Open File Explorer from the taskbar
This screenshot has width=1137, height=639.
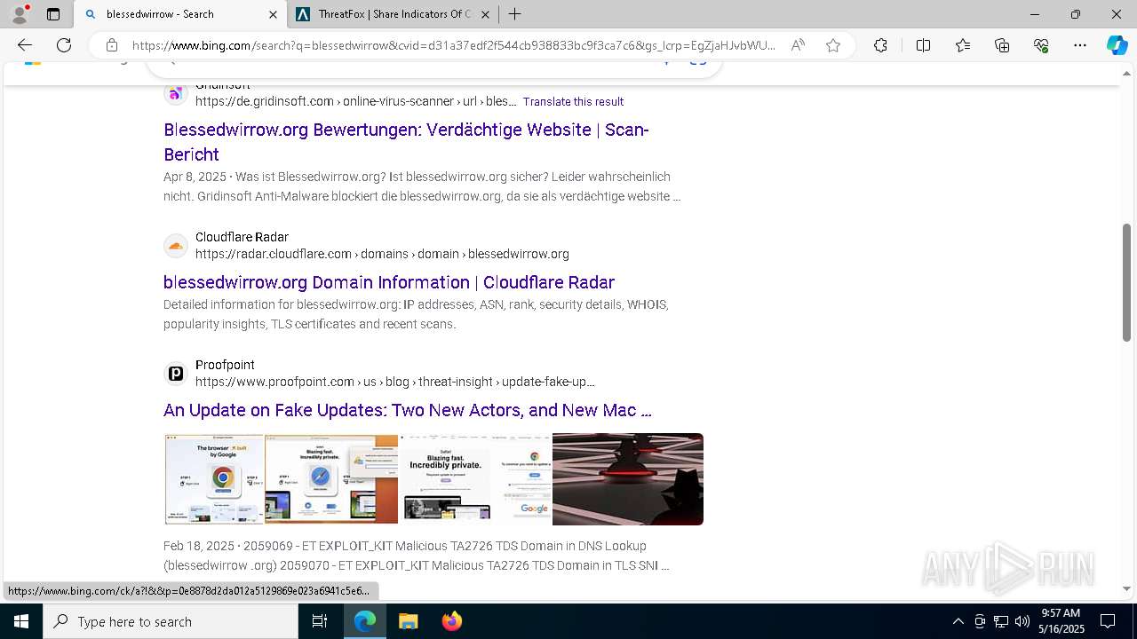pos(408,621)
